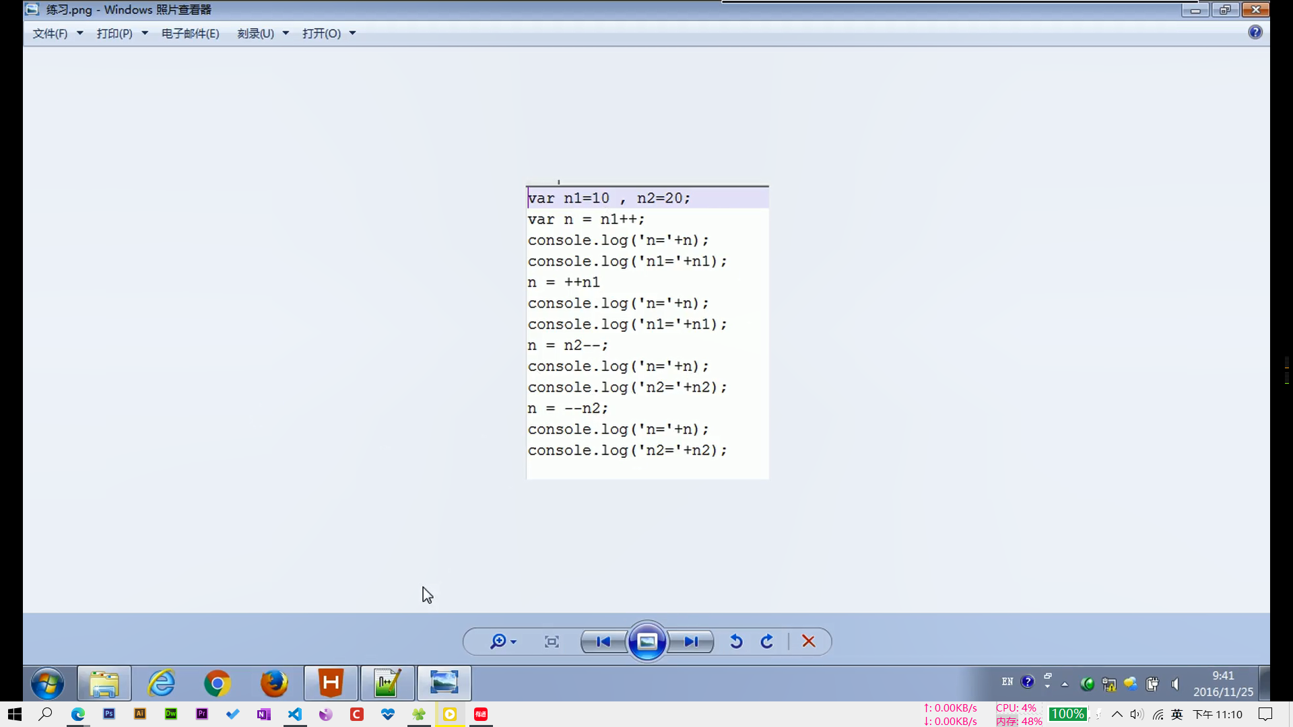Open the blue checkmark To Do app
Viewport: 1293px width, 727px height.
(x=233, y=714)
